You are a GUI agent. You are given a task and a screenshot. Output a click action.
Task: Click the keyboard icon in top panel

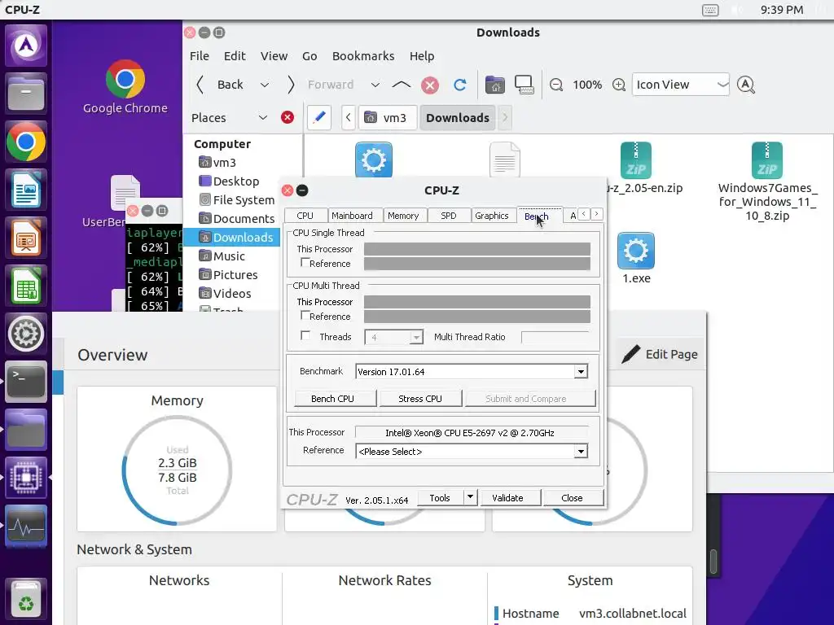click(x=710, y=10)
